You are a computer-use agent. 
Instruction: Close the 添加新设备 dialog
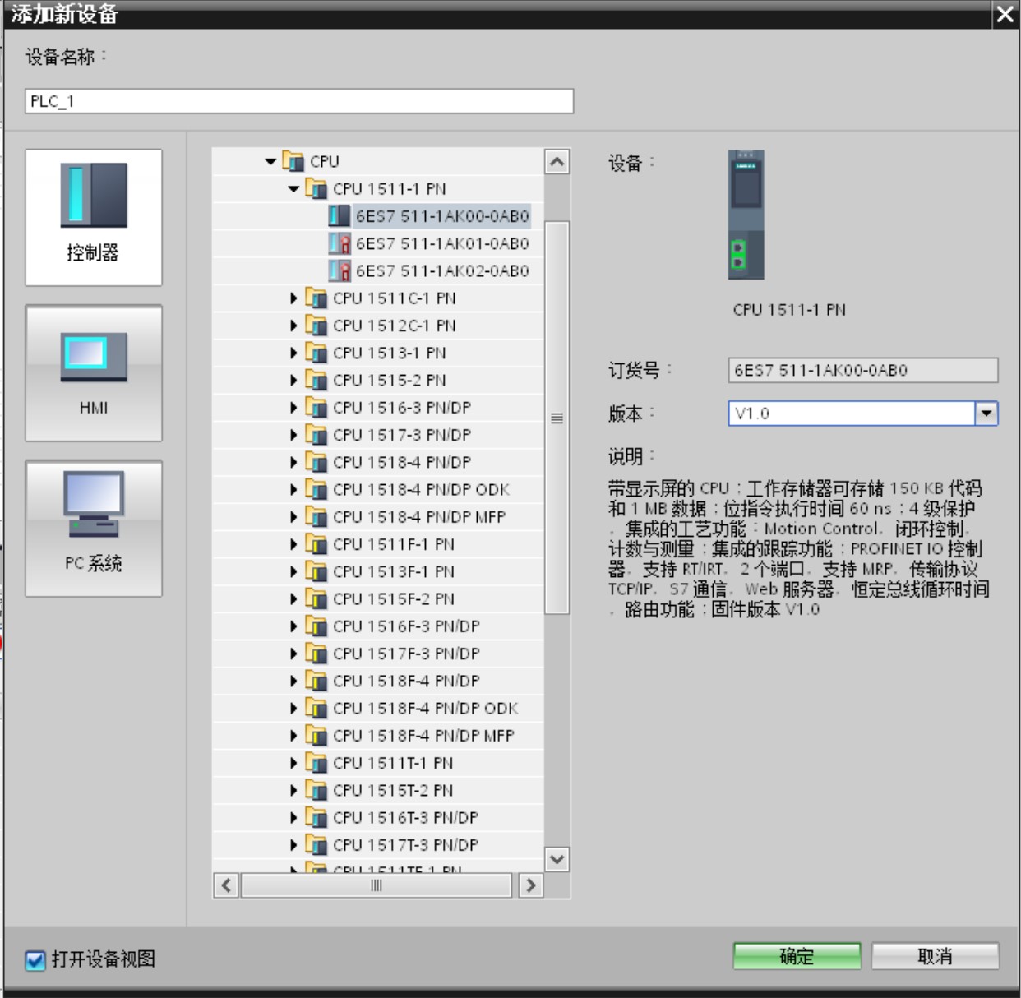pos(1005,14)
